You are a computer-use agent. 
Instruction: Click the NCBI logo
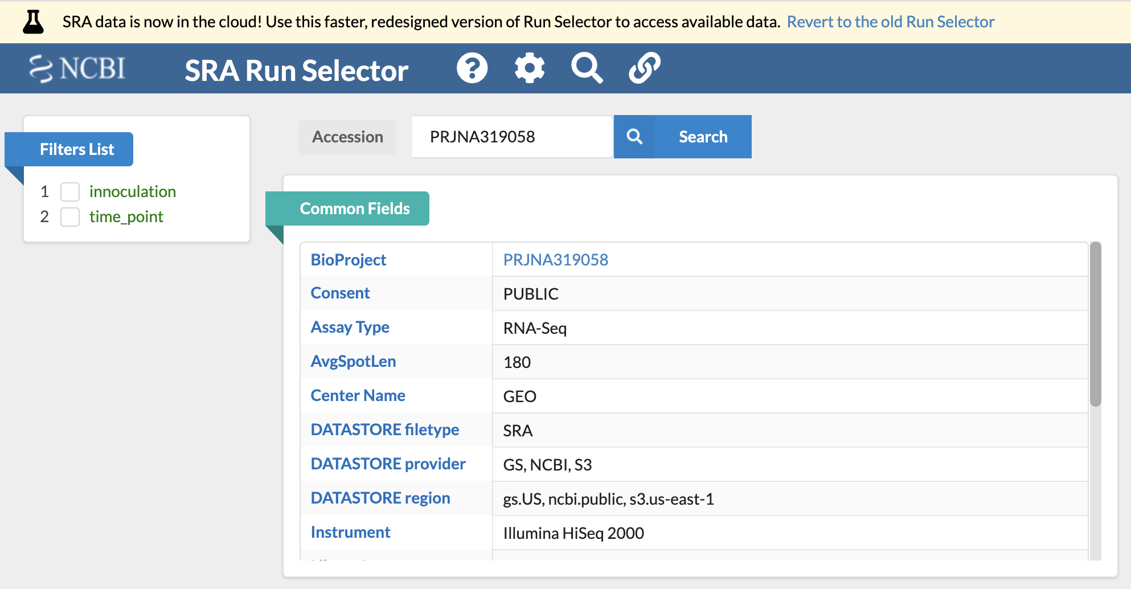pos(77,69)
